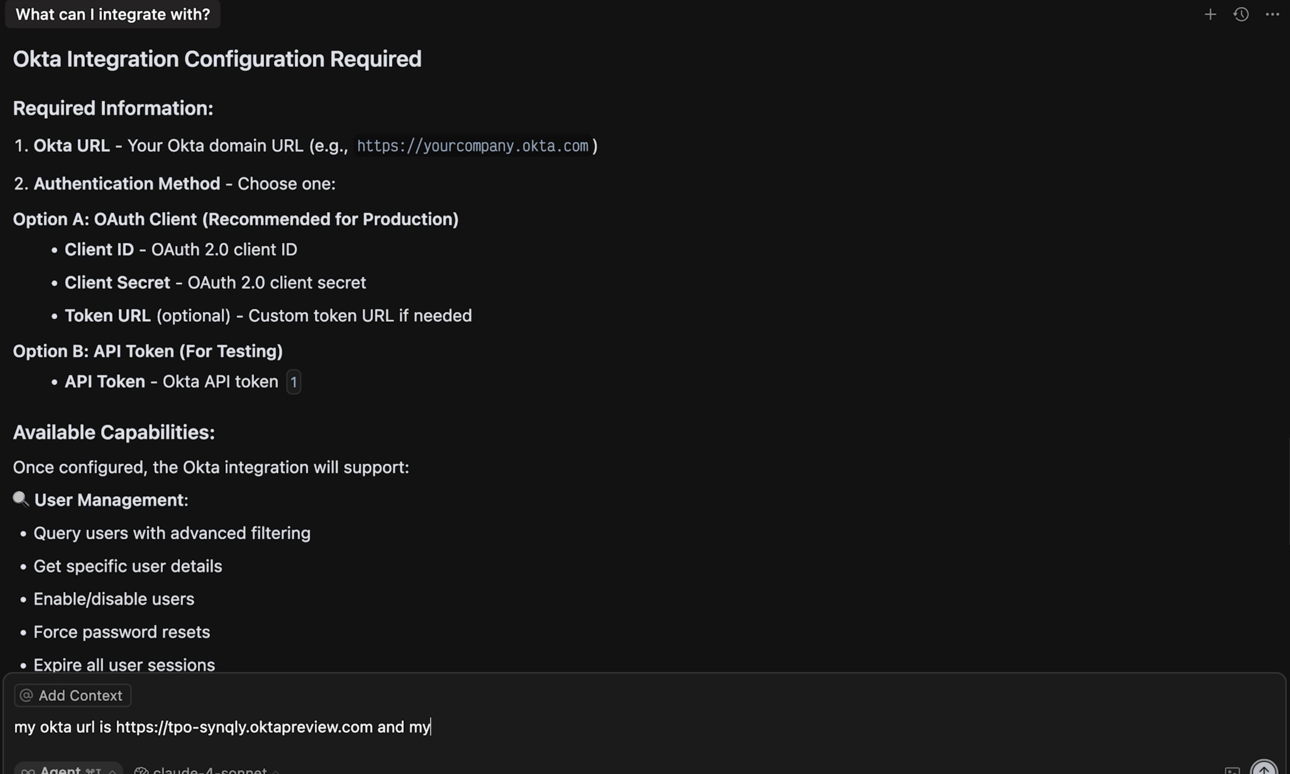Click the Option A OAuth Client heading
Viewport: 1290px width, 774px height.
(x=235, y=219)
